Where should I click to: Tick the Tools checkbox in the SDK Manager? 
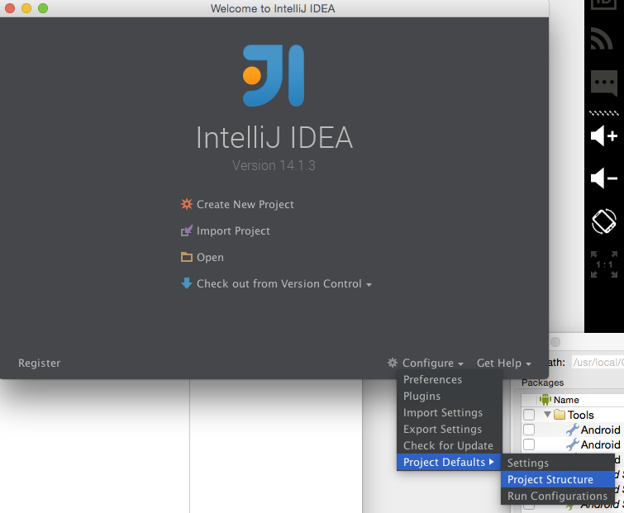point(529,415)
